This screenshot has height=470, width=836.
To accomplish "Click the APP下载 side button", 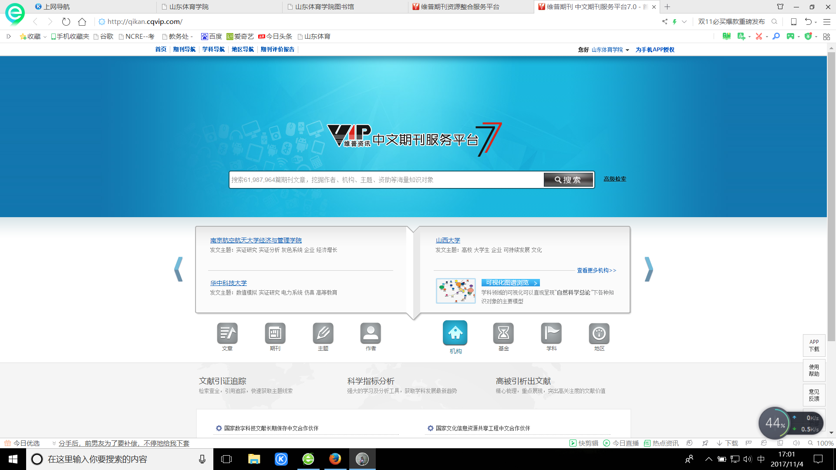I will point(814,346).
